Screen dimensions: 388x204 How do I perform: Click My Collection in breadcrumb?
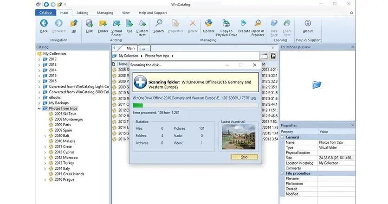[x=128, y=56]
